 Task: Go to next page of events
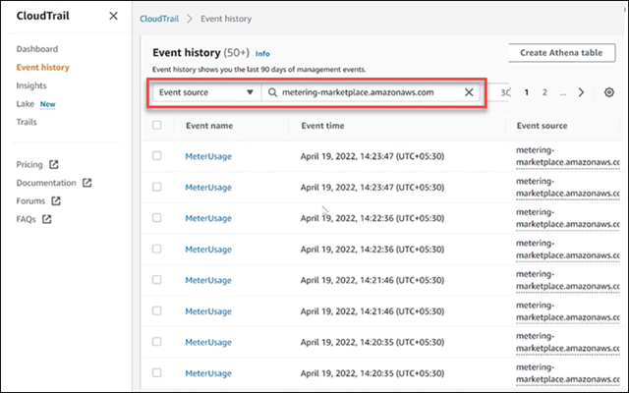click(581, 92)
